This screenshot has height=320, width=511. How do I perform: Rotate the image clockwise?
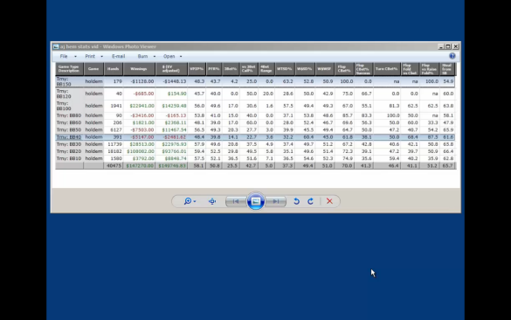pyautogui.click(x=311, y=201)
